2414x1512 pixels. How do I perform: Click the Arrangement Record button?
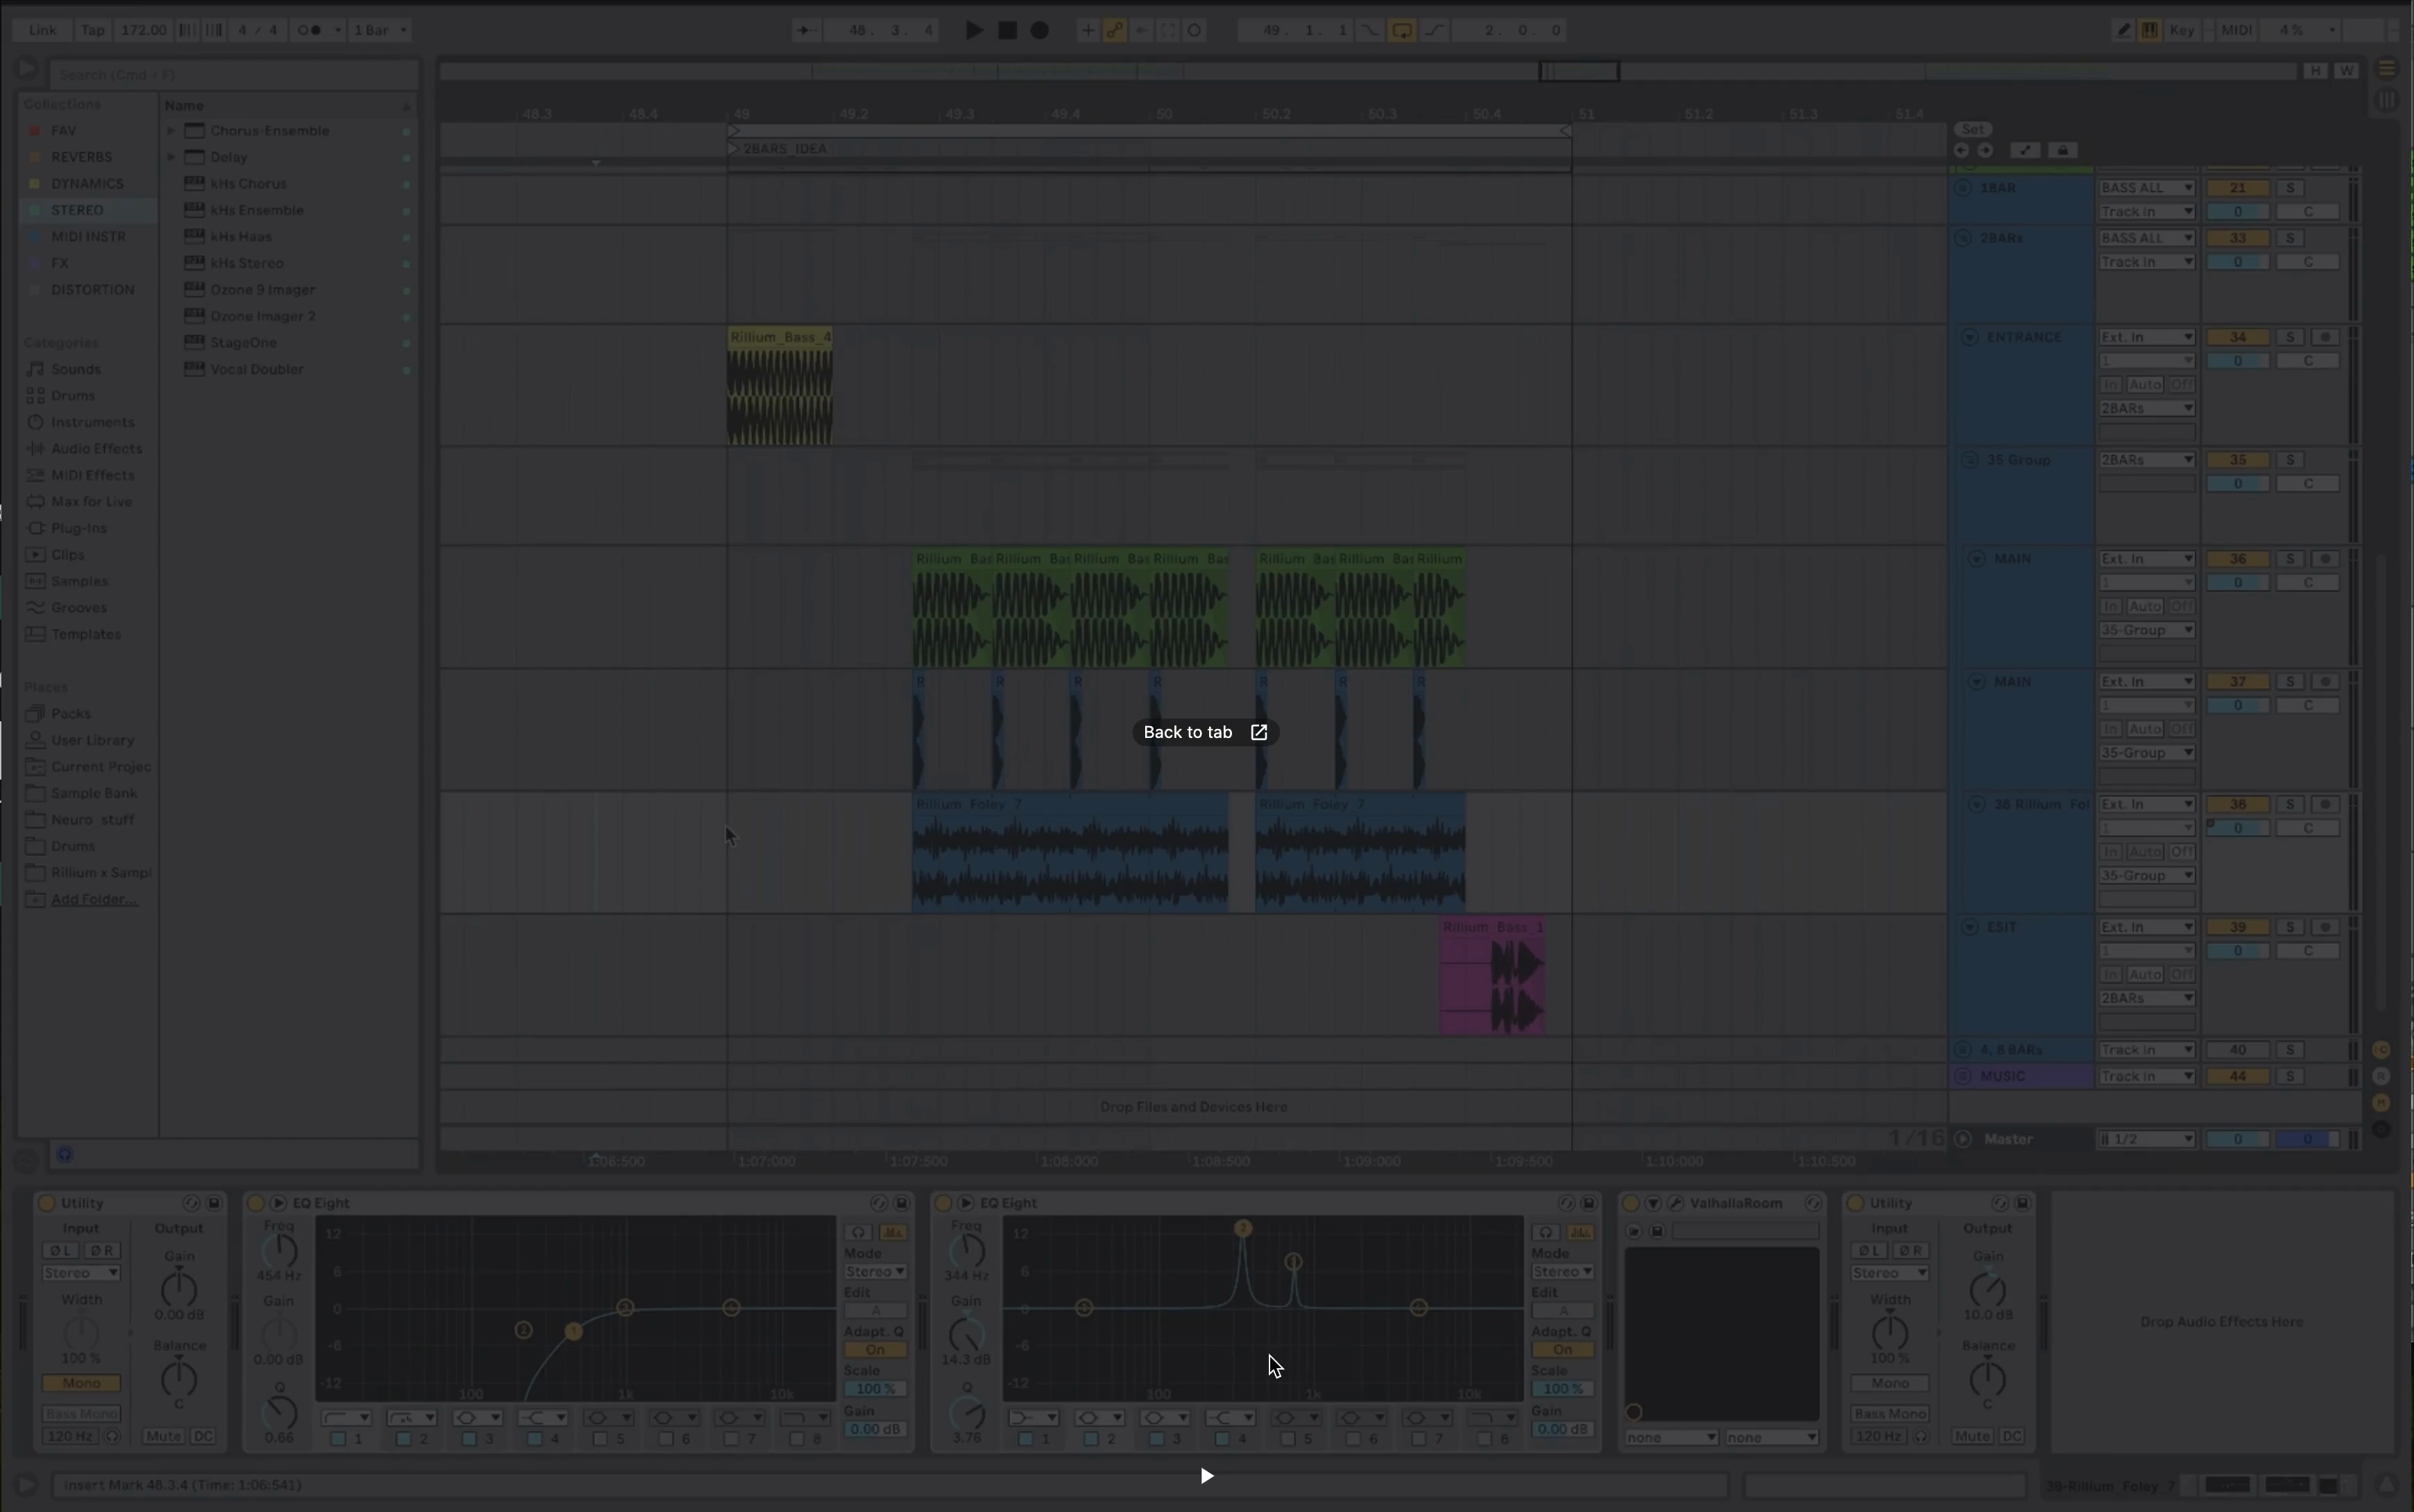(1040, 30)
